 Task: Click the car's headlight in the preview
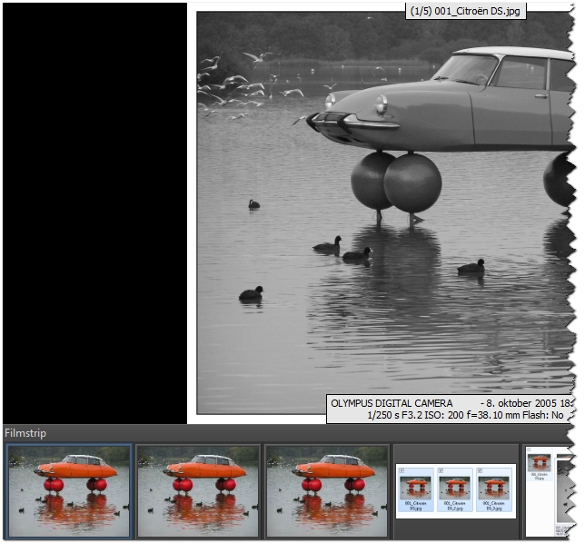(382, 104)
